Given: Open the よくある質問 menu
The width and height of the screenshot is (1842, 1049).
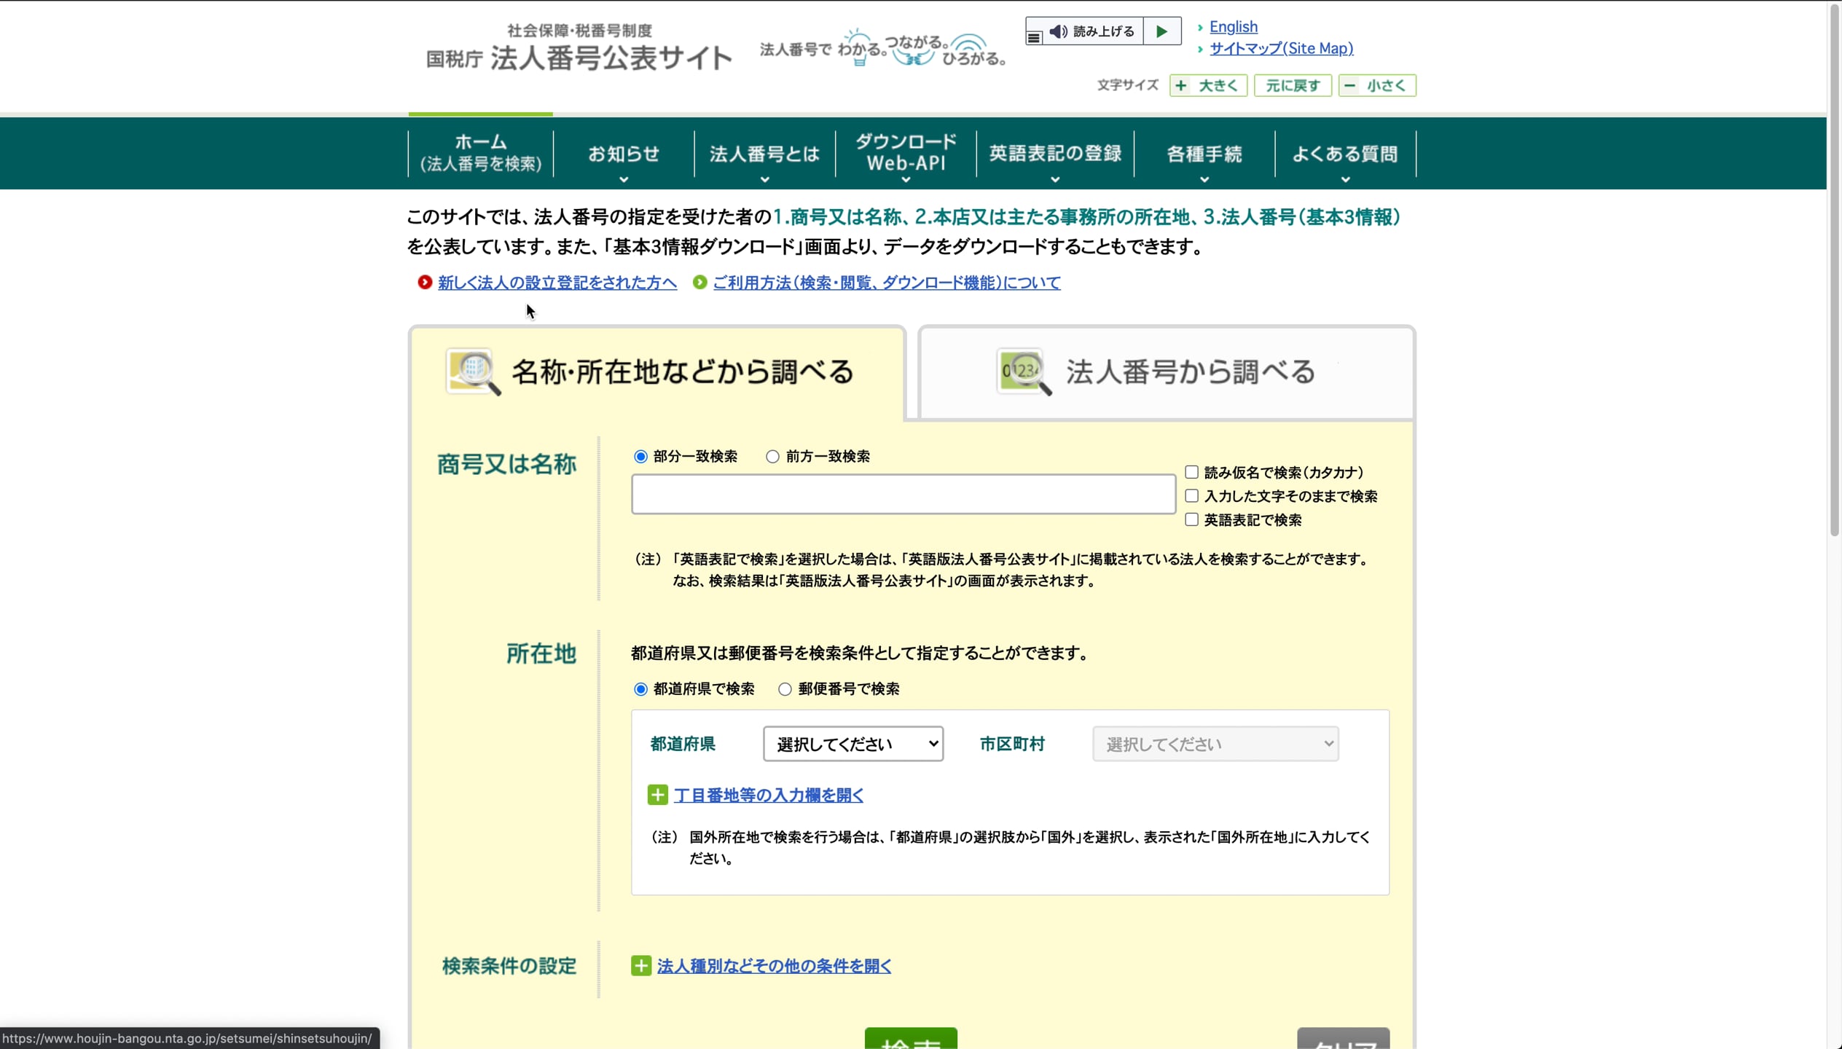Looking at the screenshot, I should 1344,153.
